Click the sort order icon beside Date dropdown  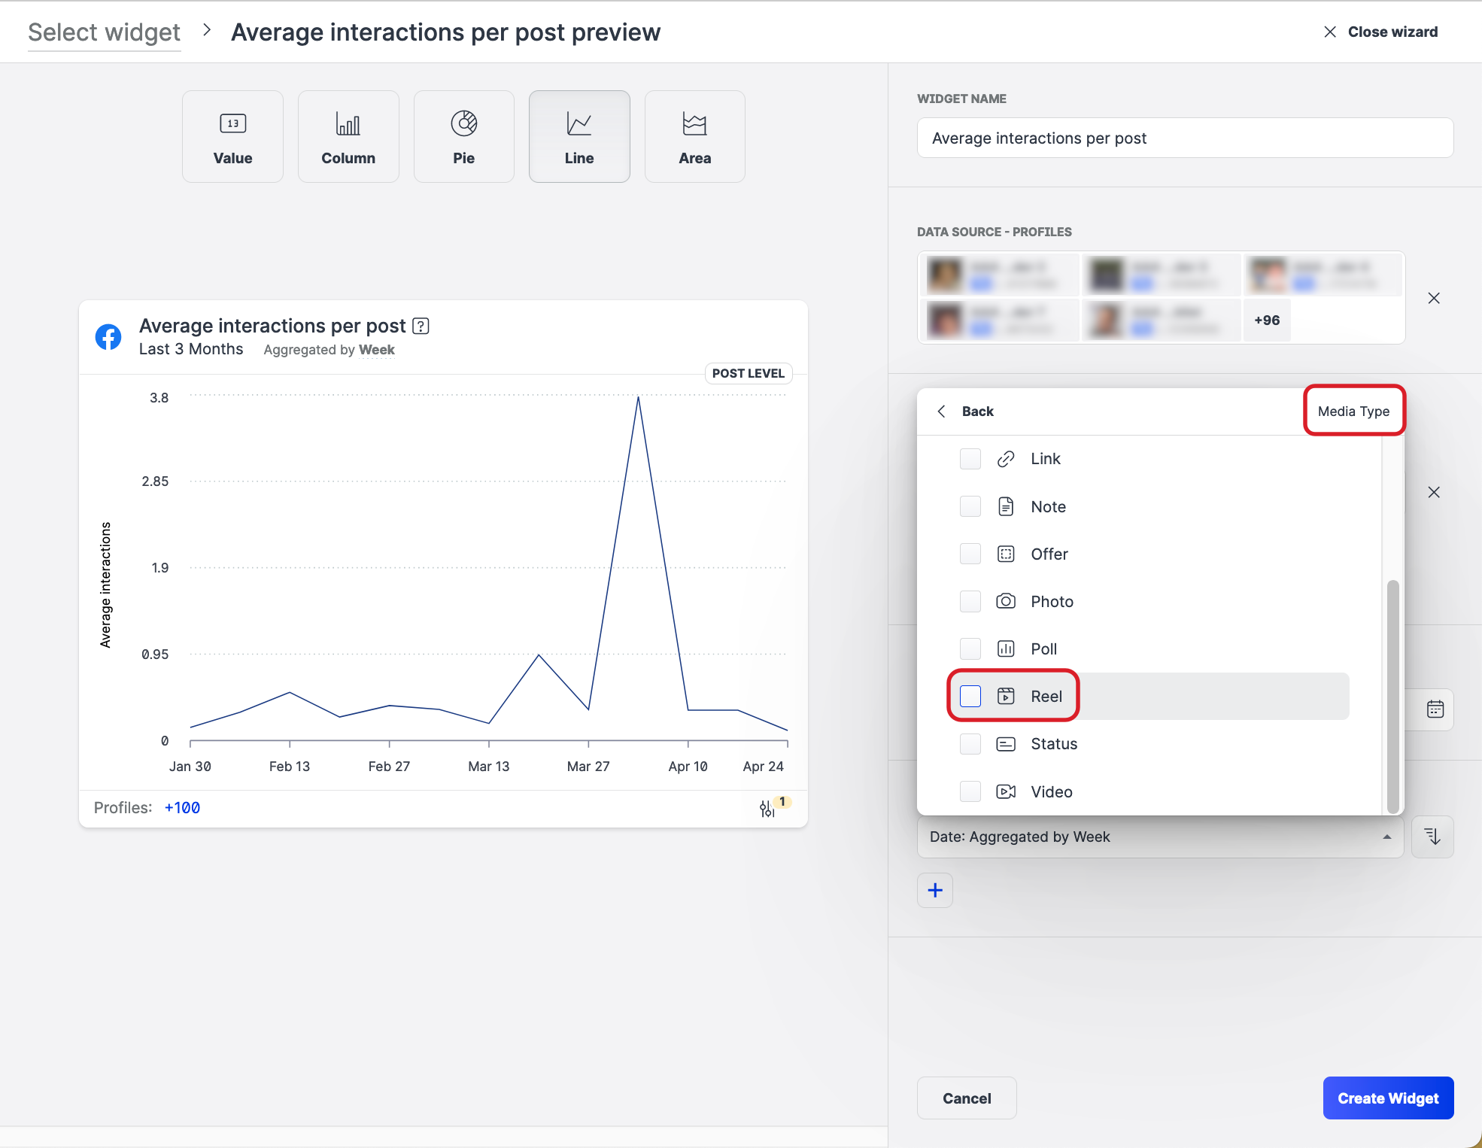pos(1432,837)
